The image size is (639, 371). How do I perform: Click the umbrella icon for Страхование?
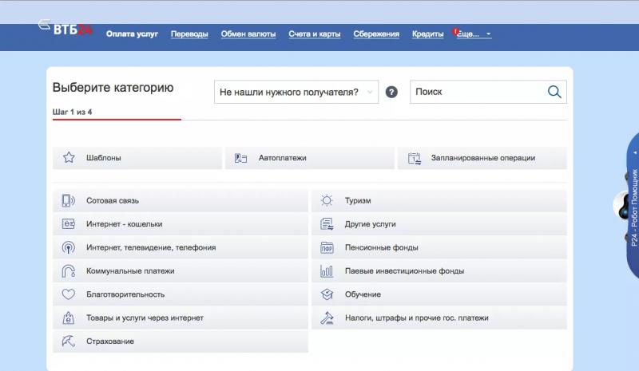click(68, 341)
